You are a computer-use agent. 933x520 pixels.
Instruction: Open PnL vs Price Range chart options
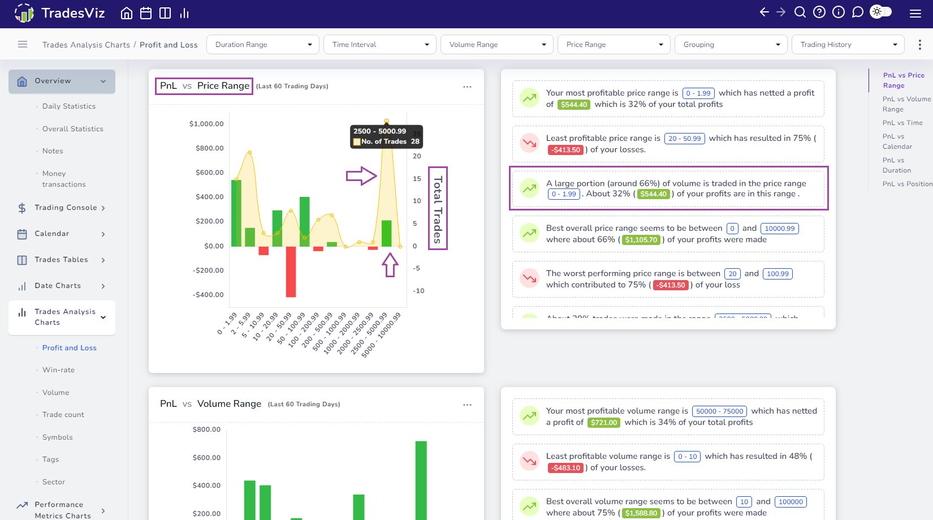(x=467, y=87)
